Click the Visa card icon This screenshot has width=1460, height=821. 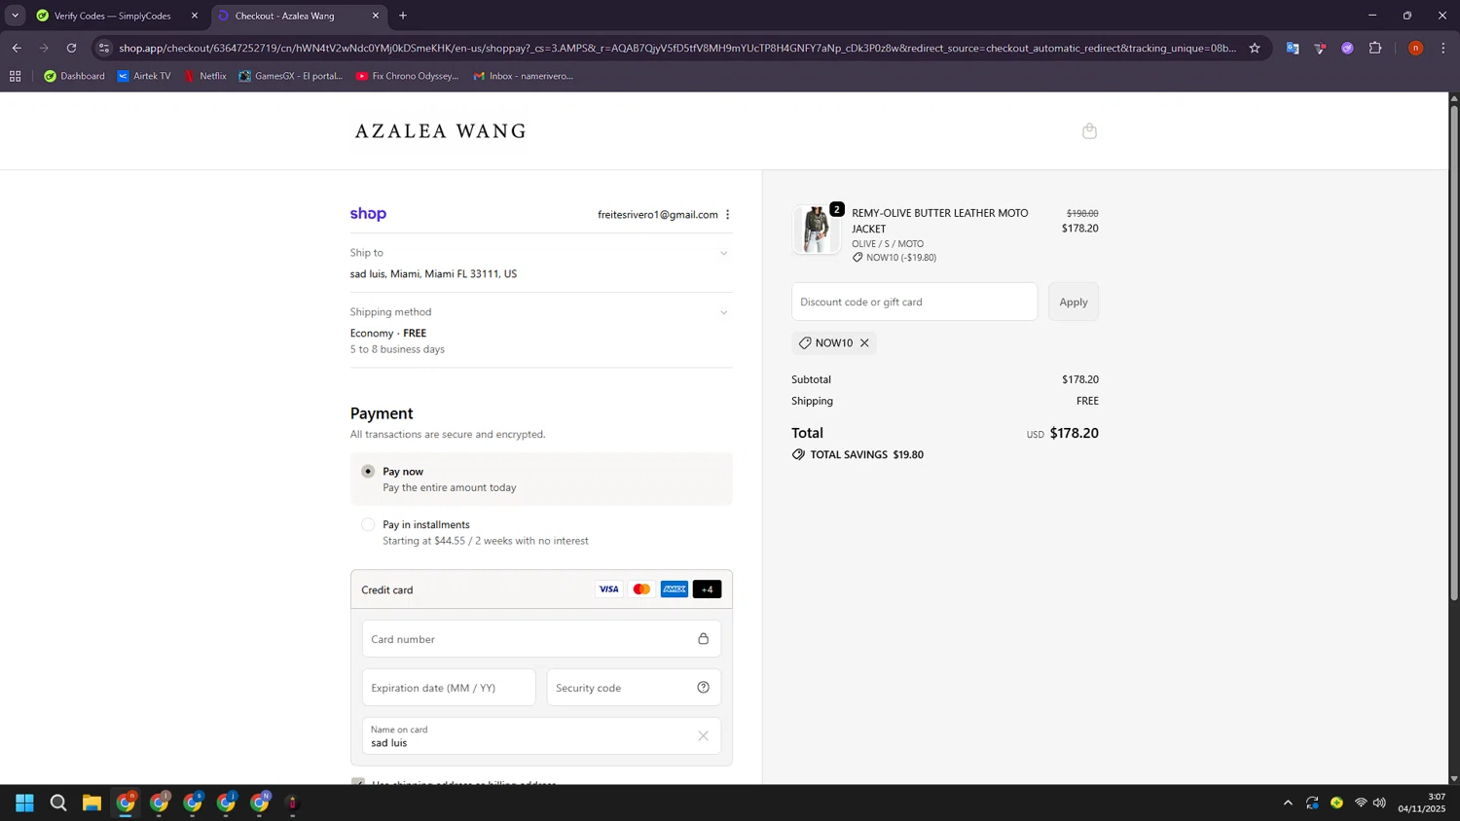click(x=608, y=589)
